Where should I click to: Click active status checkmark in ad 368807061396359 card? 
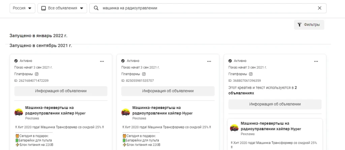(x=230, y=61)
